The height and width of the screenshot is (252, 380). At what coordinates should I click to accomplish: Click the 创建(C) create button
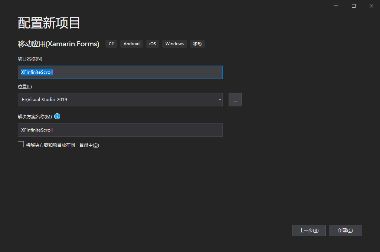tap(345, 231)
